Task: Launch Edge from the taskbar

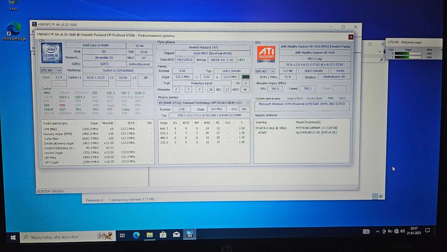Action: coord(136,235)
